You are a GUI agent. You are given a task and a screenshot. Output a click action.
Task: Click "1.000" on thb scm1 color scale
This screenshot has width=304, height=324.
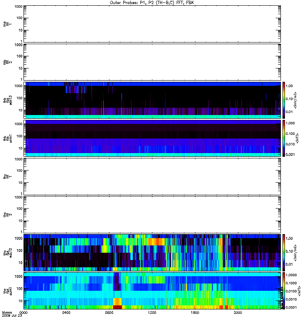(x=290, y=123)
